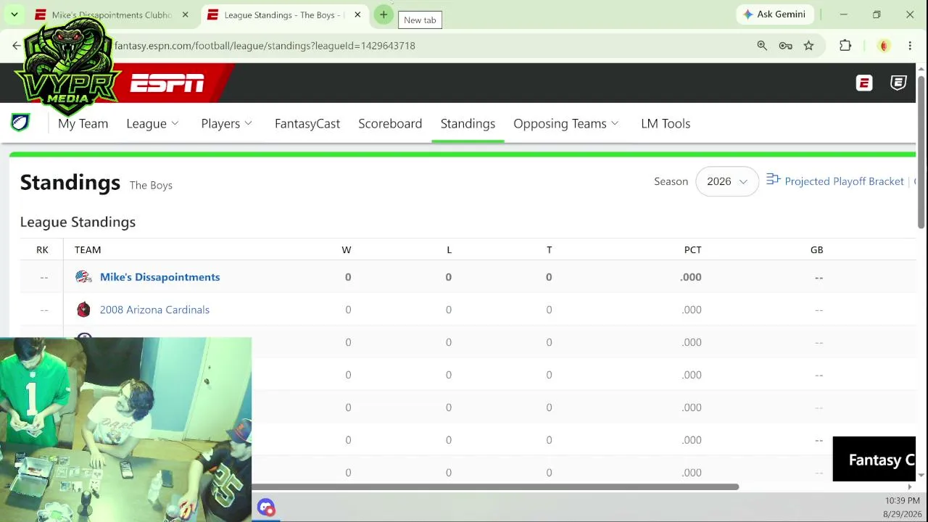Click the wins value in Mike's Dissapointments row
The height and width of the screenshot is (522, 928).
point(348,277)
